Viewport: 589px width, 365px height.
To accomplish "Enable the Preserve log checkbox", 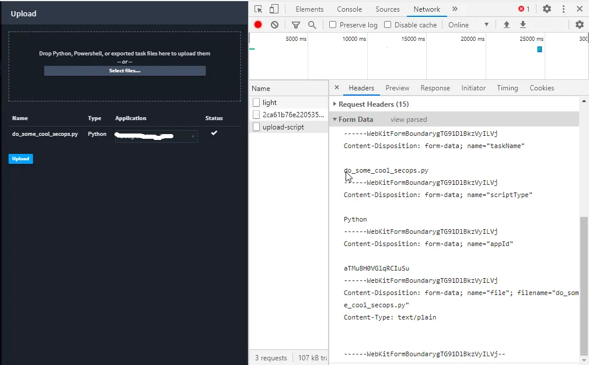I will (332, 24).
